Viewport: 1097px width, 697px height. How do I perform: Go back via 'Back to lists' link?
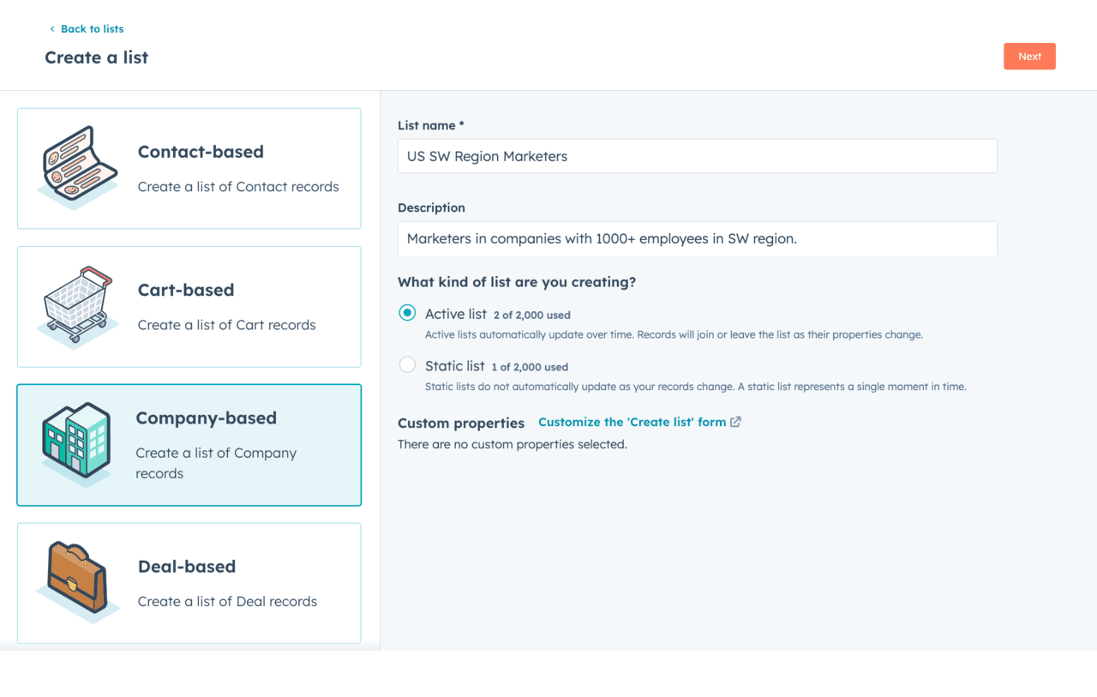[92, 29]
